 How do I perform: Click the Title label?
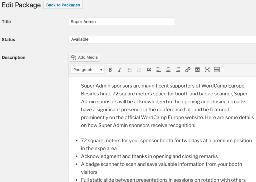pos(6,22)
